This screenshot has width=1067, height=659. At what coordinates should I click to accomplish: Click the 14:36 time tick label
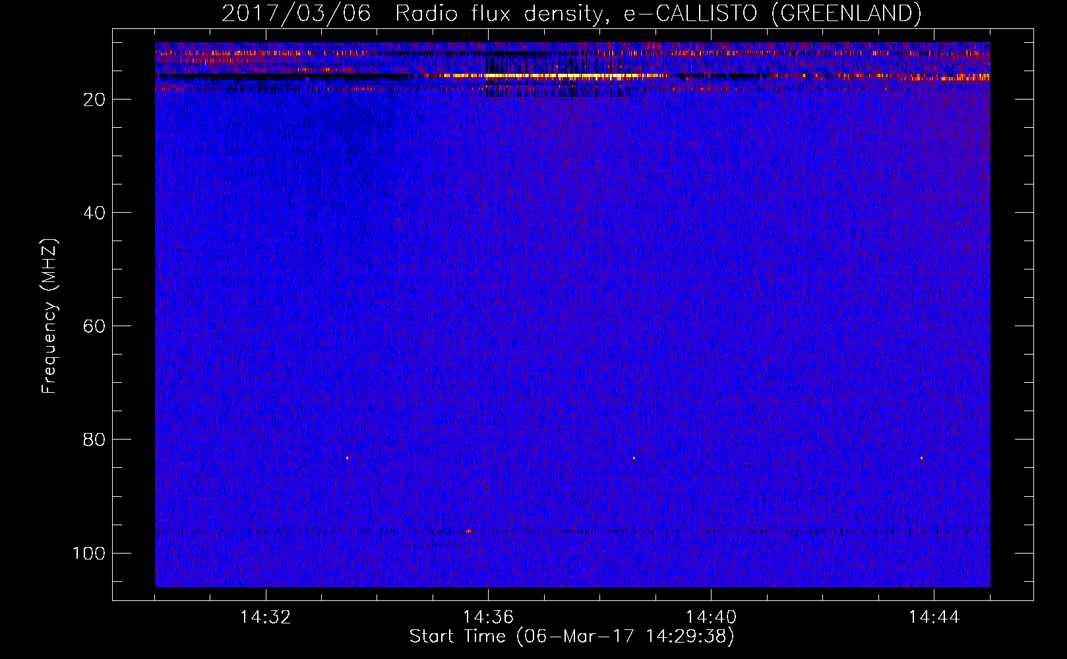click(x=488, y=617)
